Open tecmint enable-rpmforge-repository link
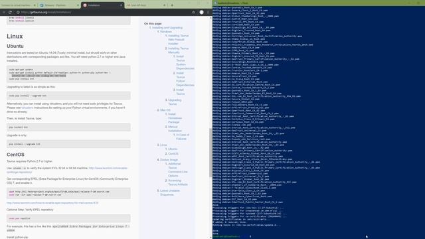This screenshot has width=425, height=239. 67,170
